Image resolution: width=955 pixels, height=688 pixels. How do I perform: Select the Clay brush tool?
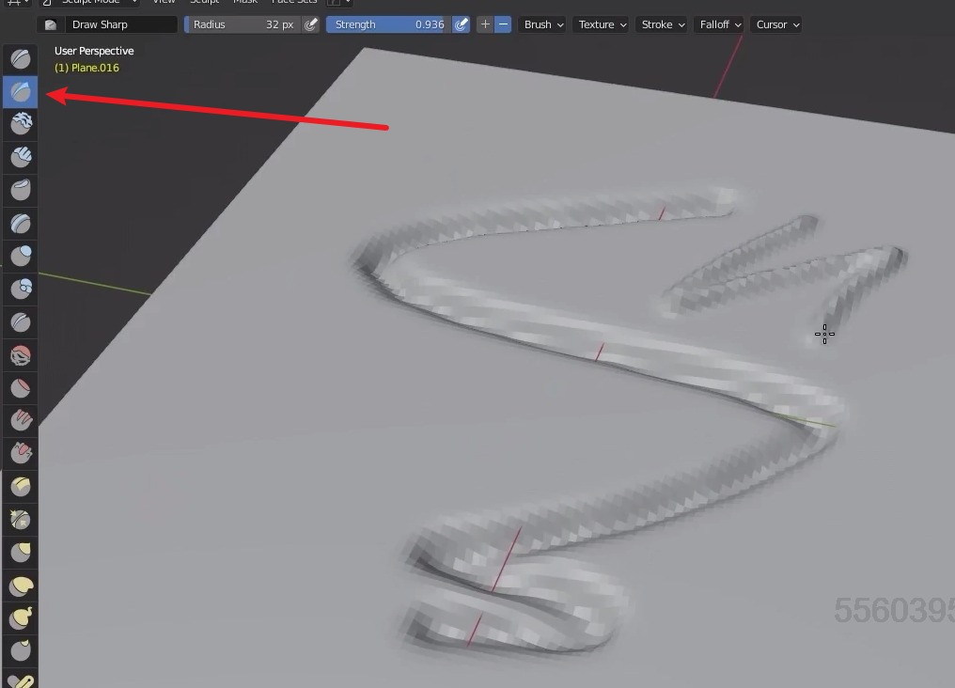point(21,125)
